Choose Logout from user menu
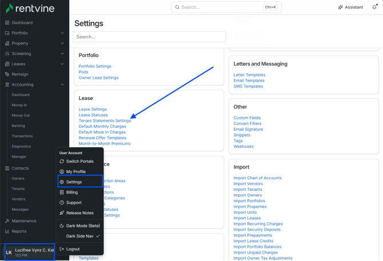The image size is (383, 261). 80,249
